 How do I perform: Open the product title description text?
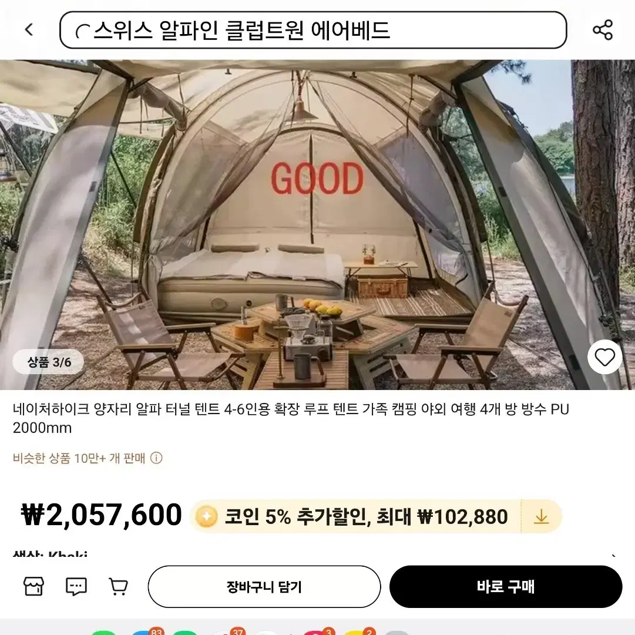point(291,418)
